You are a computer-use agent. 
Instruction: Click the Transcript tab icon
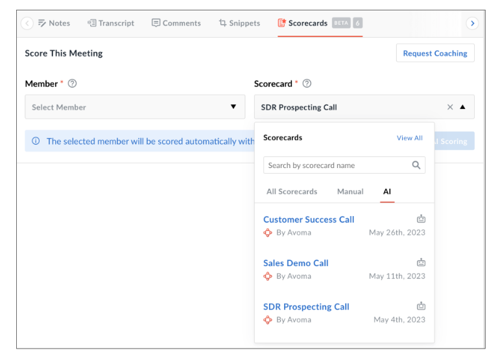pos(92,23)
